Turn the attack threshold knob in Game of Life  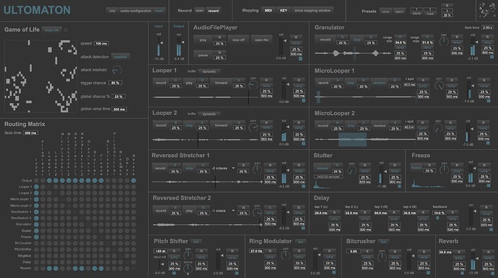click(117, 70)
